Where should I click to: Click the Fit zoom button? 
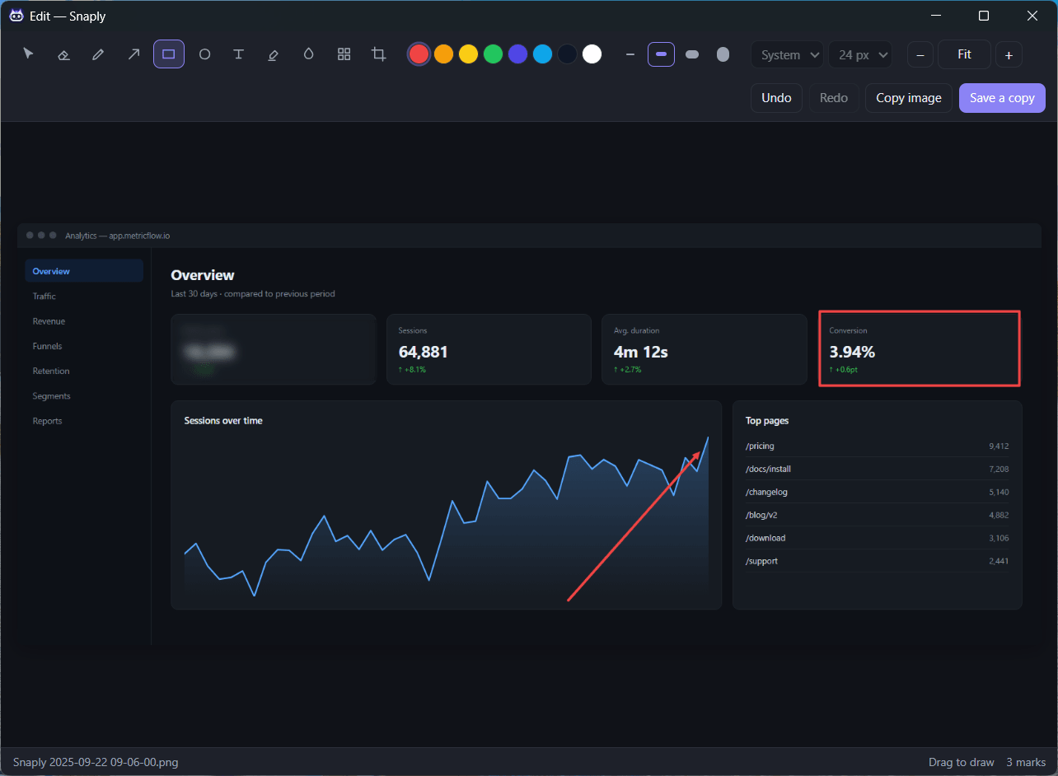tap(964, 54)
